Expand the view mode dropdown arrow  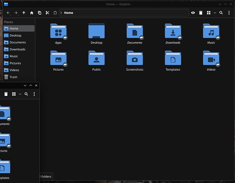(x=215, y=13)
